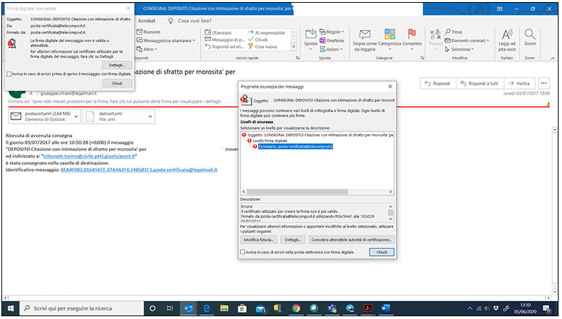Open the Acrobat ribbon tab
The width and height of the screenshot is (562, 319).
click(x=147, y=21)
